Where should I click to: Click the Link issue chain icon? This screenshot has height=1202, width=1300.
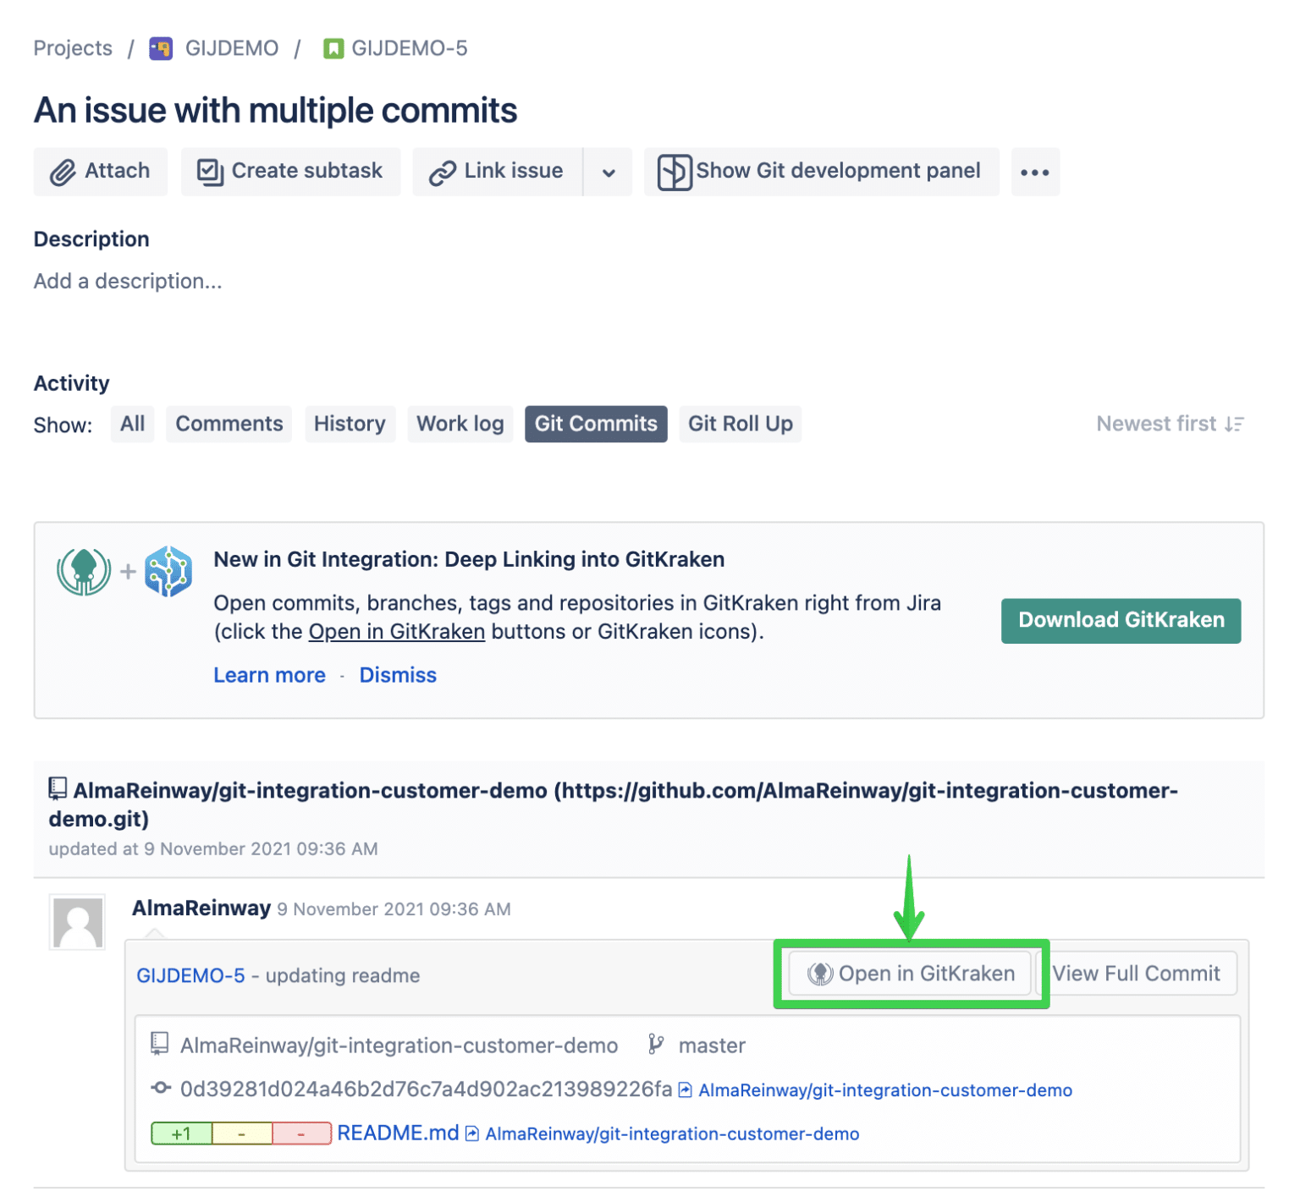[441, 171]
